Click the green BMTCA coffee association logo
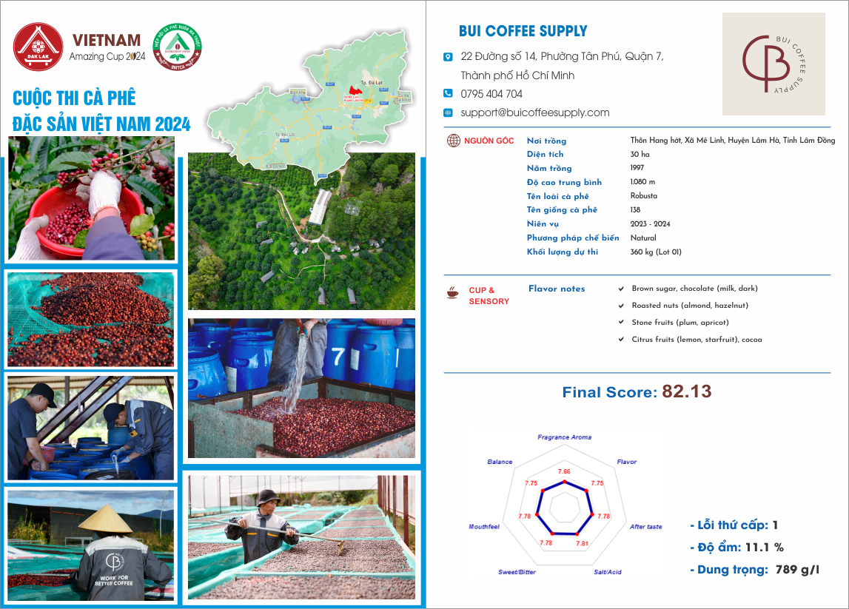The width and height of the screenshot is (849, 609). pyautogui.click(x=177, y=50)
